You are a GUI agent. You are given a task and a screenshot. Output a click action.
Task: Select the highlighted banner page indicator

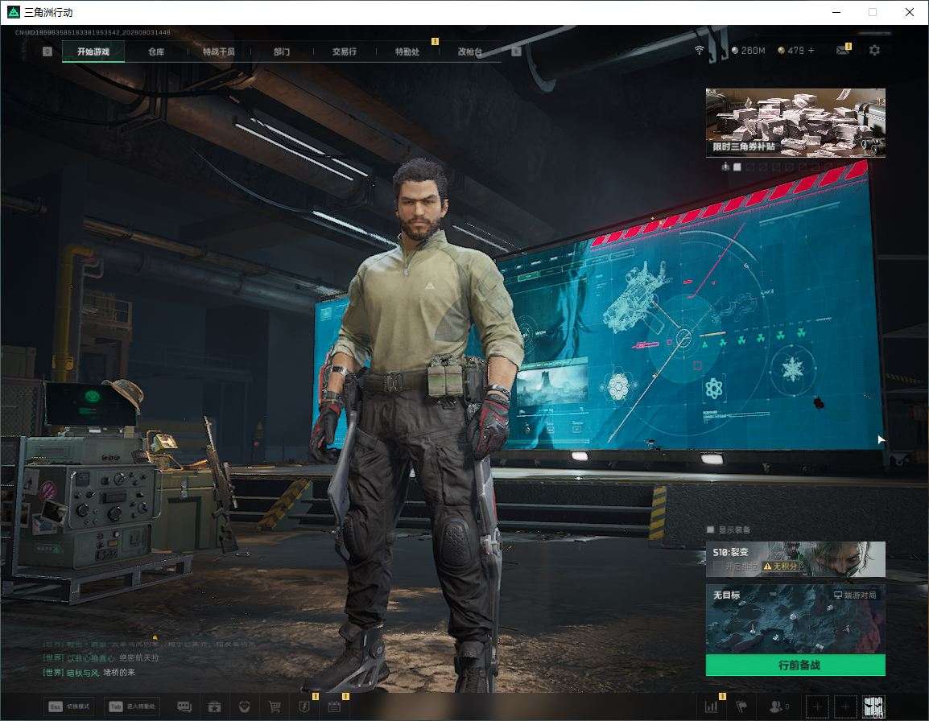pyautogui.click(x=737, y=167)
